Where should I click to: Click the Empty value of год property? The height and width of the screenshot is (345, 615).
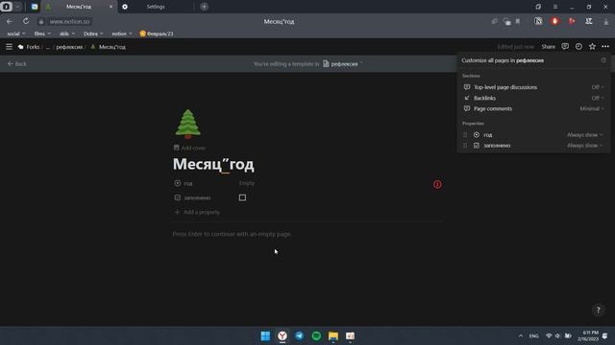click(247, 183)
